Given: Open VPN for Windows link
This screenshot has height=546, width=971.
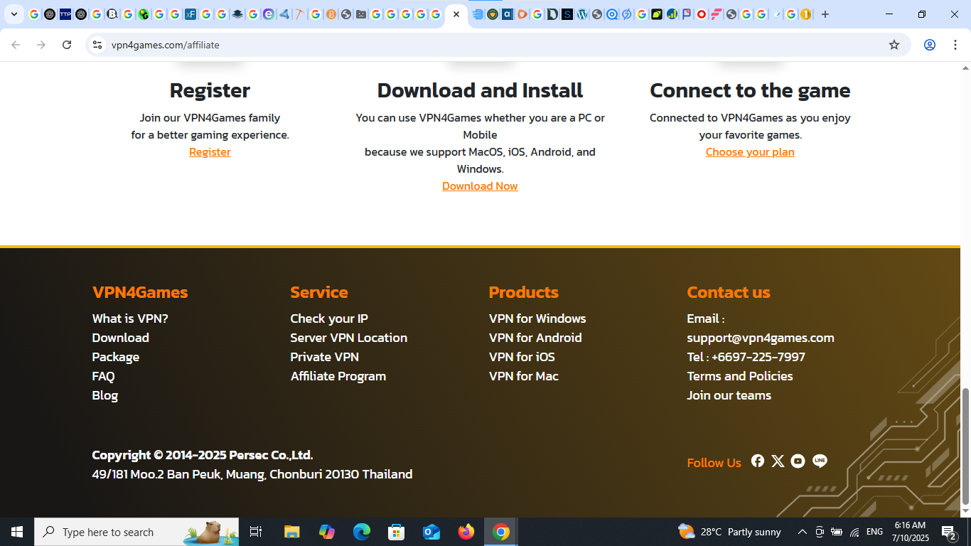Looking at the screenshot, I should (x=537, y=318).
